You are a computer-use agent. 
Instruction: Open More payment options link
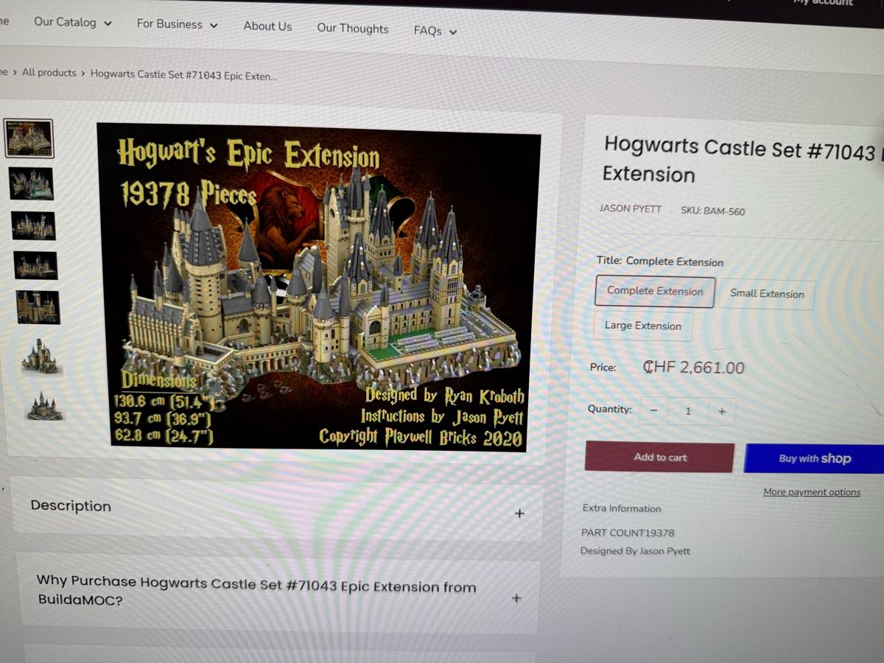[x=811, y=492]
